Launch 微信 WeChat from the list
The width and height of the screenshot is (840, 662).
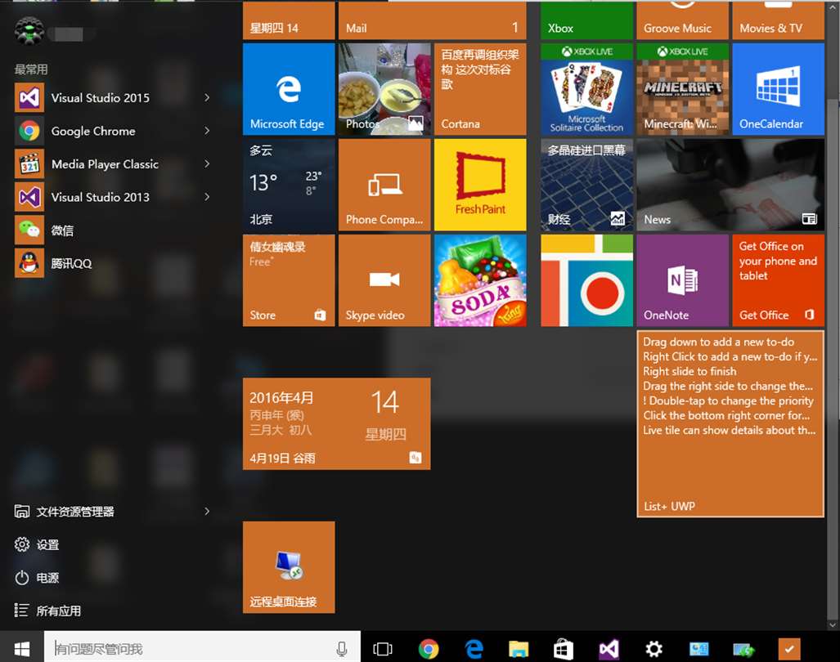coord(113,230)
